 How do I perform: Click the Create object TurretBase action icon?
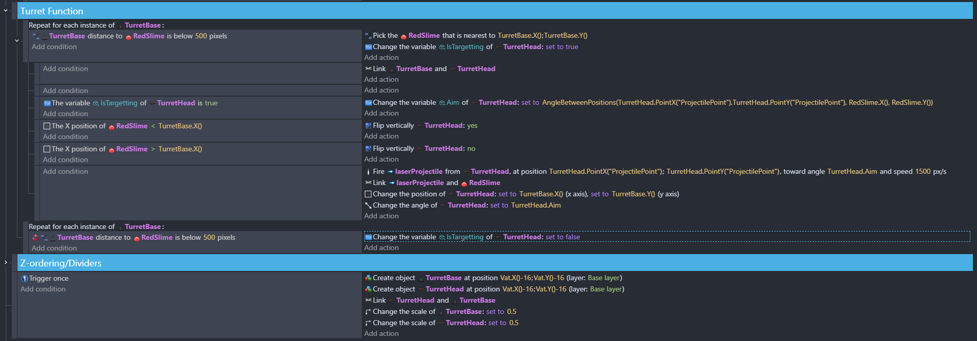(x=368, y=278)
